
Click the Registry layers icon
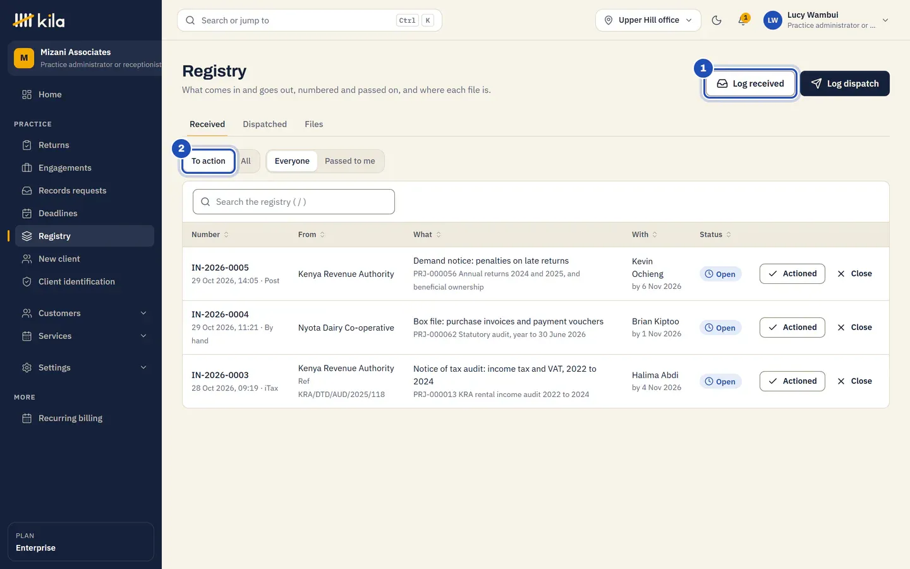click(27, 236)
